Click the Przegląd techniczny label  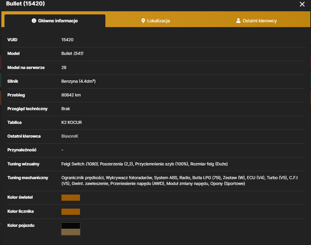tap(27, 109)
